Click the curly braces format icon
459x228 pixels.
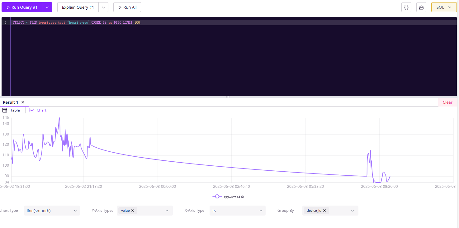click(x=406, y=7)
